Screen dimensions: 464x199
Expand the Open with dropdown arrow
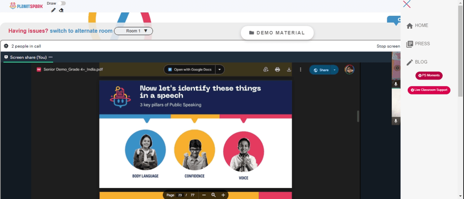(219, 70)
